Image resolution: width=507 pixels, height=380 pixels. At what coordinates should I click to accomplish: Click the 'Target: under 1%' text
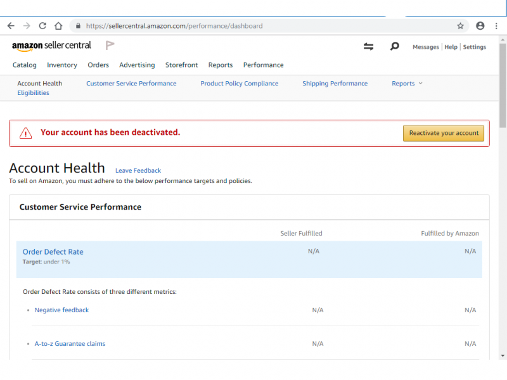point(46,262)
